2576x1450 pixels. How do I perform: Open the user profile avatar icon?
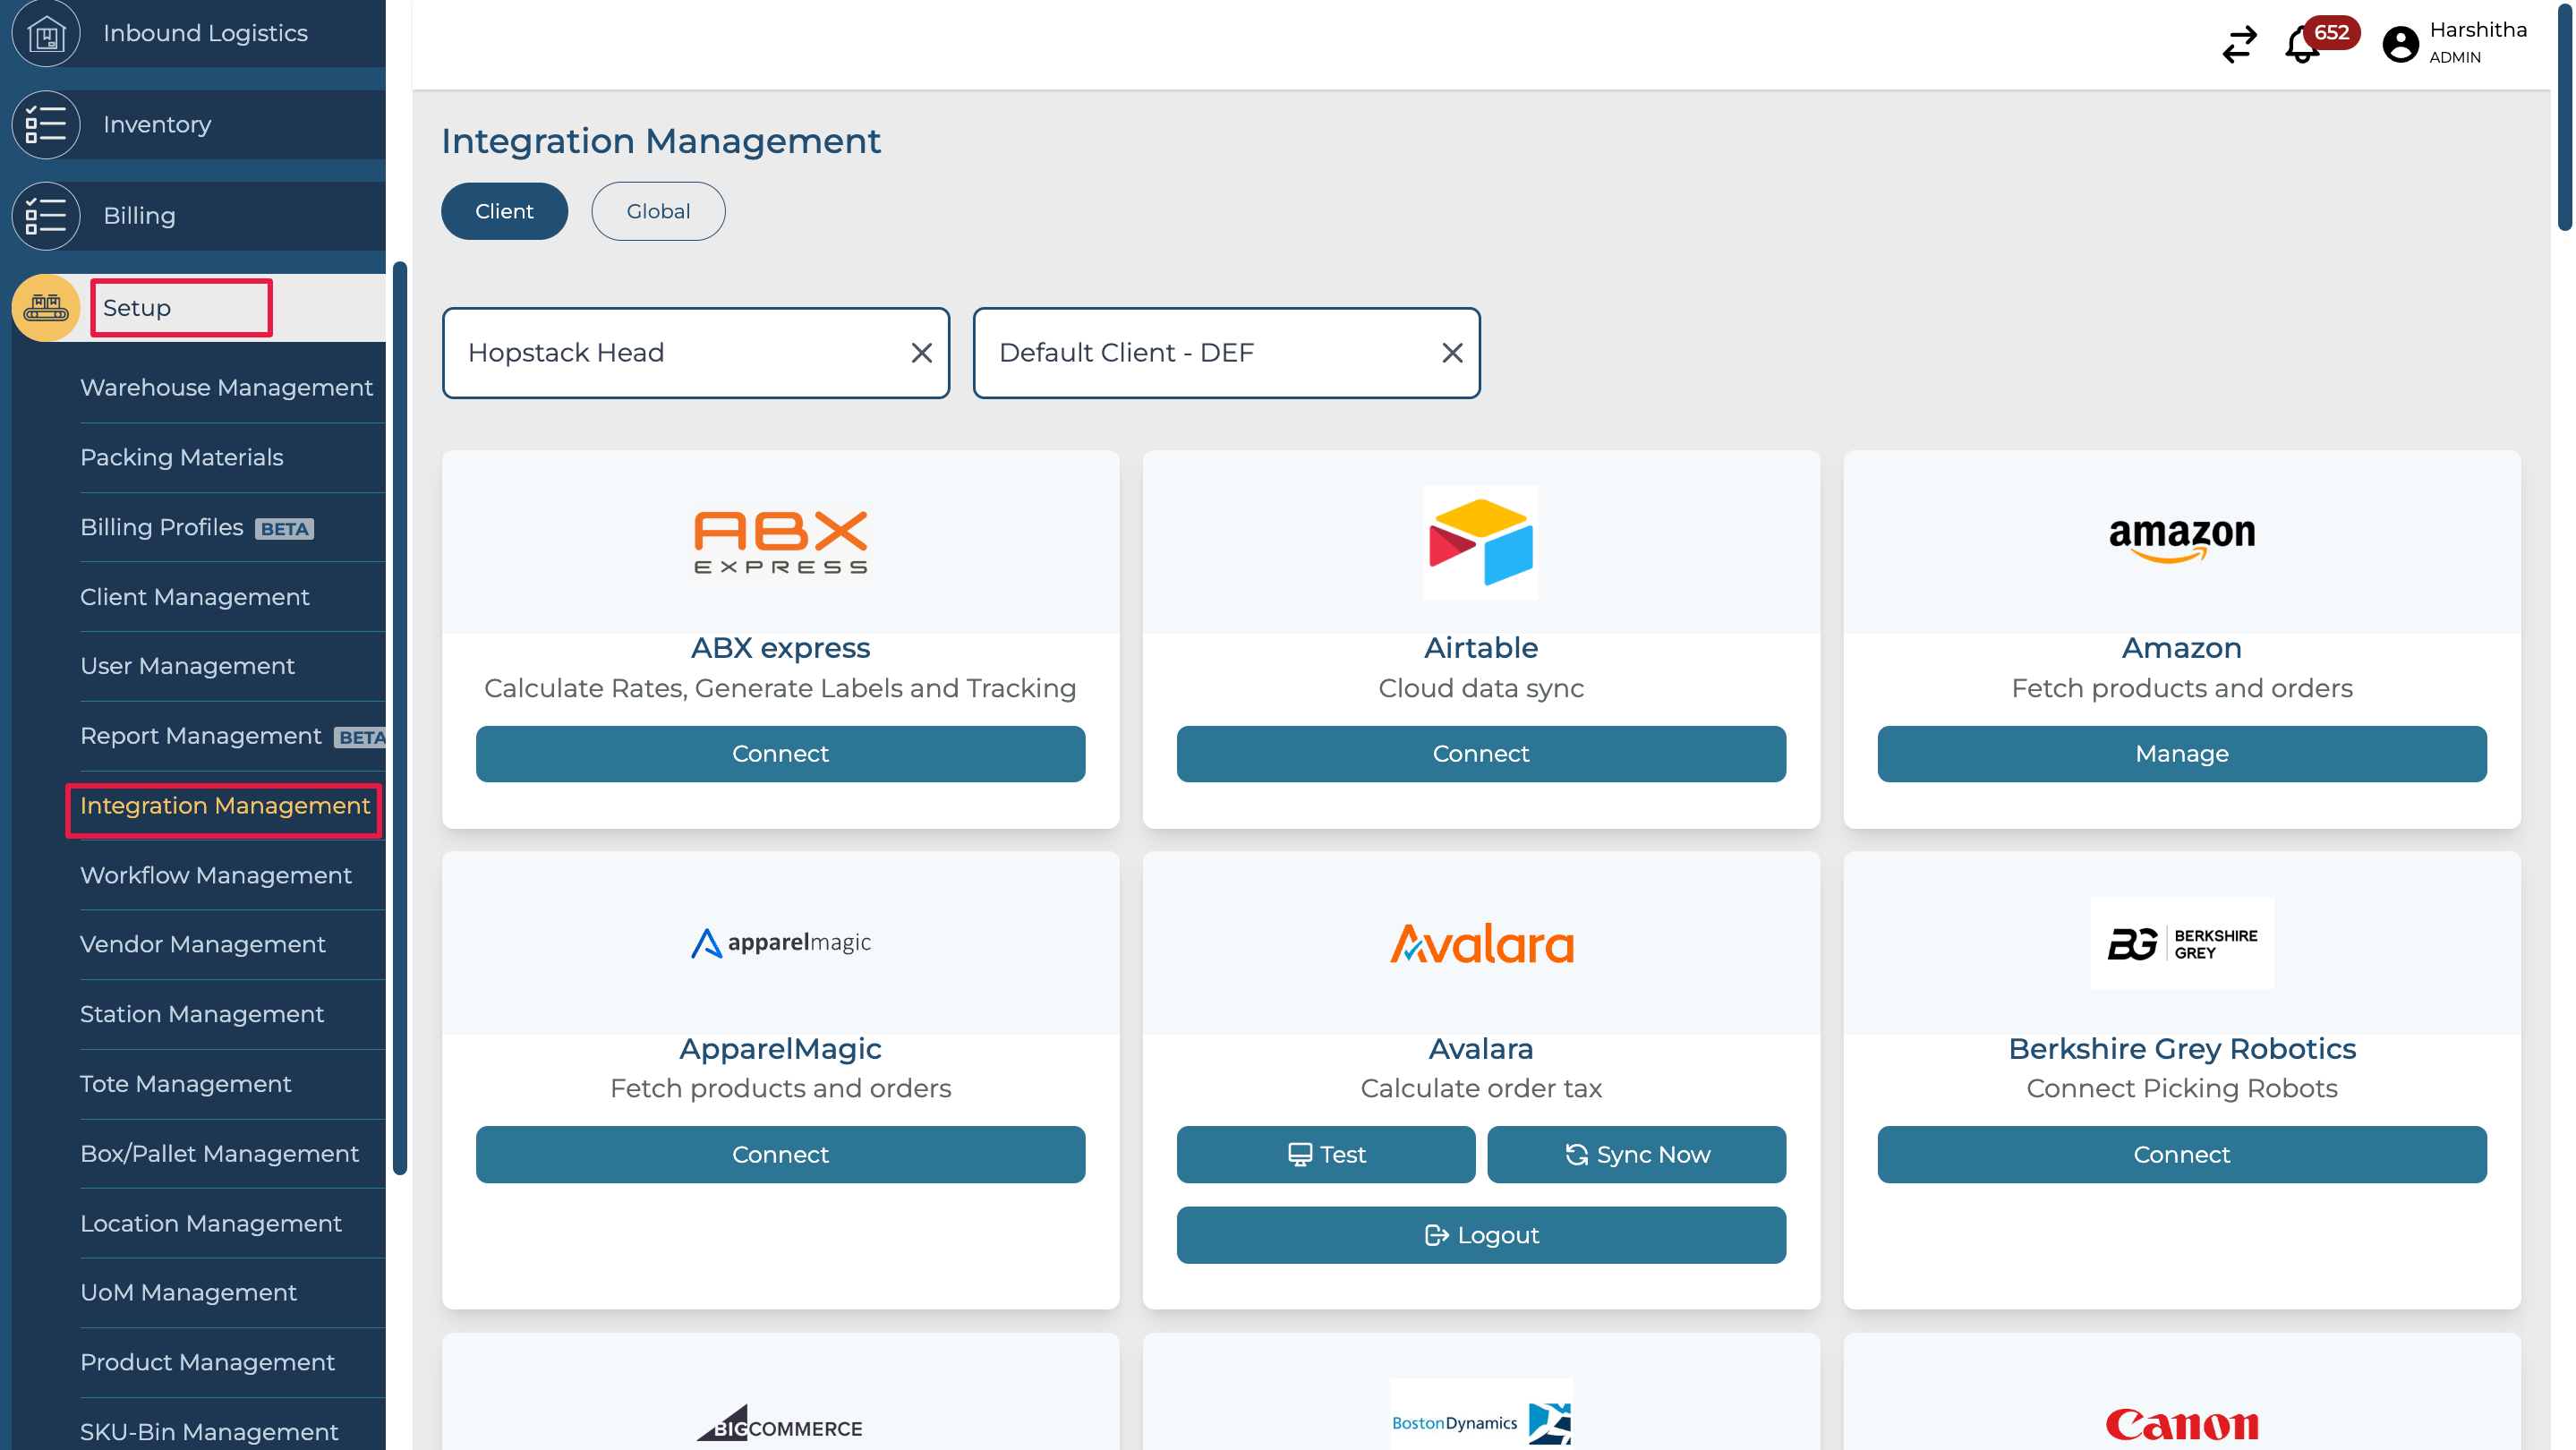tap(2400, 44)
